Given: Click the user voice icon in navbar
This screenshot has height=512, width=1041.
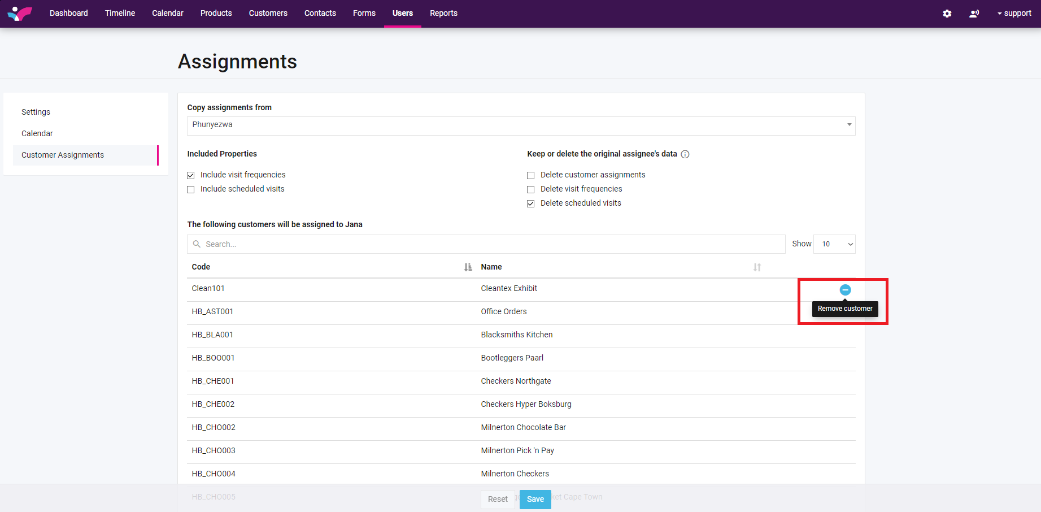Looking at the screenshot, I should point(974,14).
